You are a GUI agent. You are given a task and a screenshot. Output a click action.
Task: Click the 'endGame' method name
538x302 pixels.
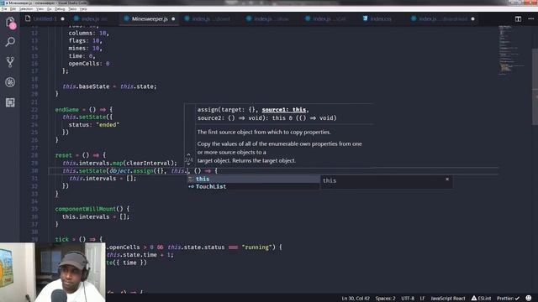[67, 110]
